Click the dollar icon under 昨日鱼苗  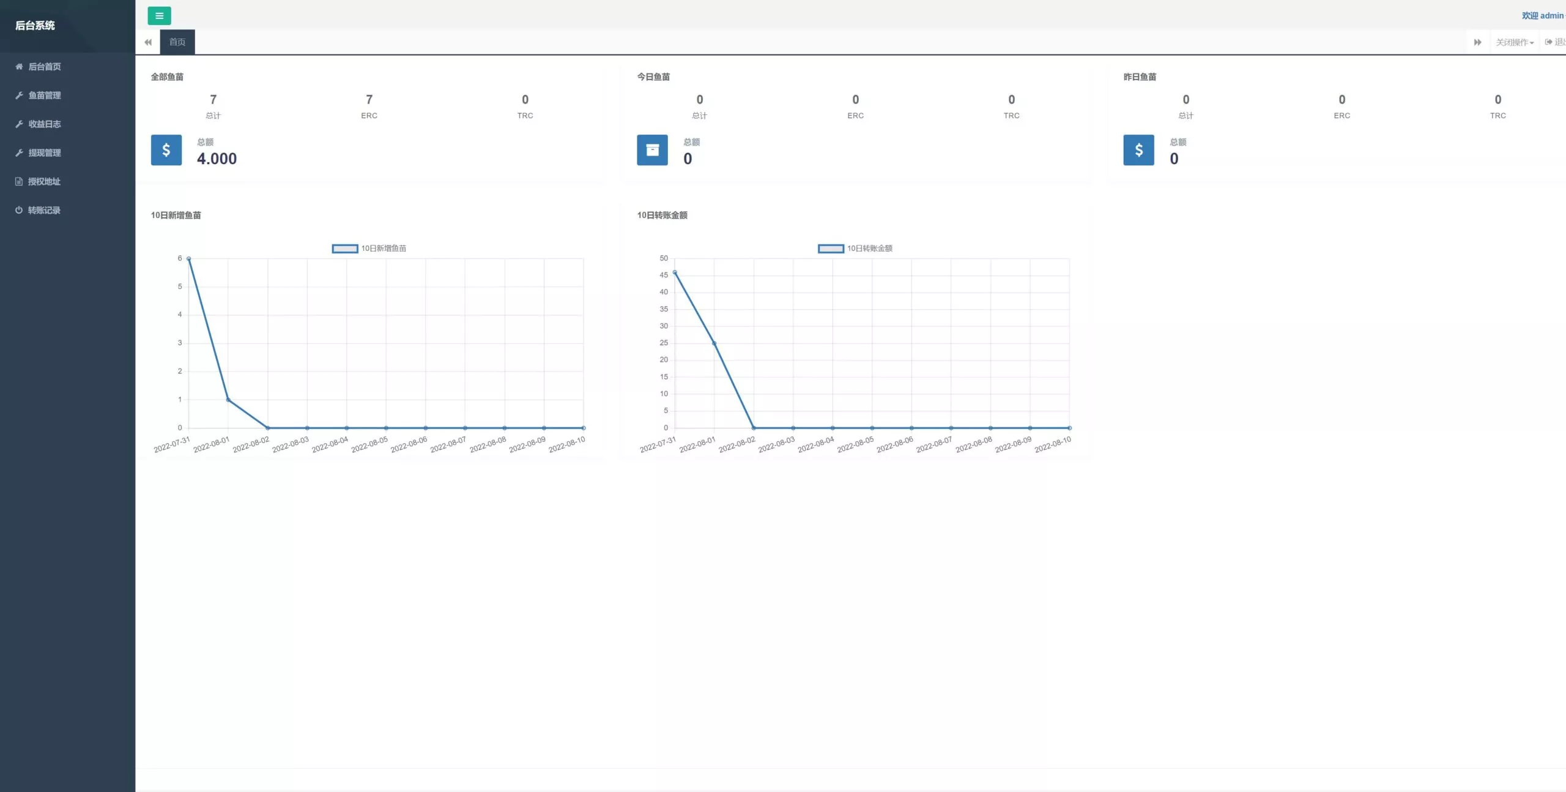[1138, 150]
